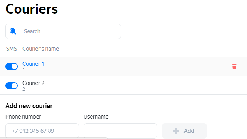
Task: Open the Courier 1 link
Action: click(x=33, y=64)
